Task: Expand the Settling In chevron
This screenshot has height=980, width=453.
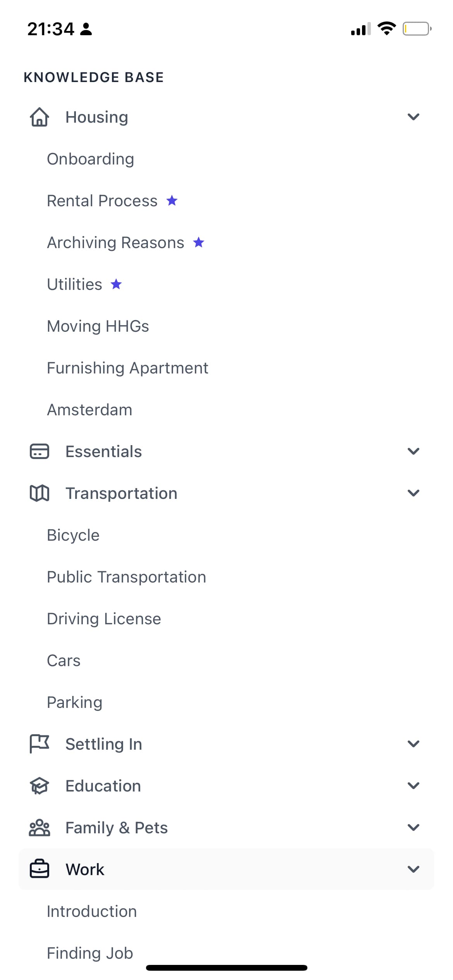Action: (x=414, y=744)
